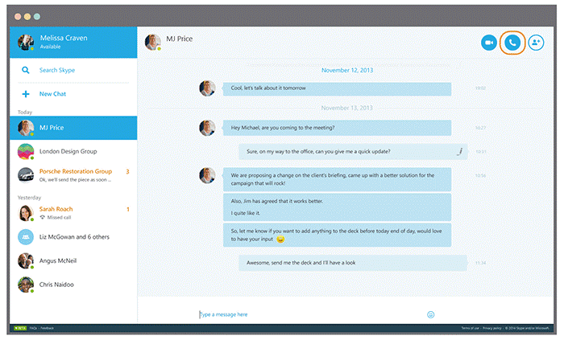The image size is (564, 340).
Task: Click MJ Price's avatar in chat header
Action: point(152,43)
